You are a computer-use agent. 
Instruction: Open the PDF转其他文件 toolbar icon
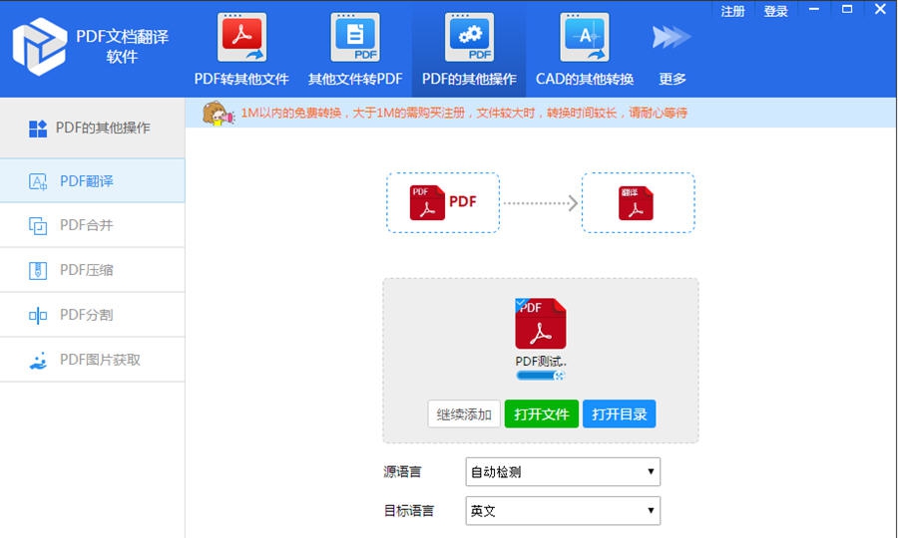(x=241, y=37)
